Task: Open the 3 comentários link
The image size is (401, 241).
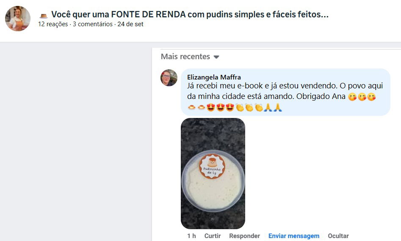Action: 93,24
